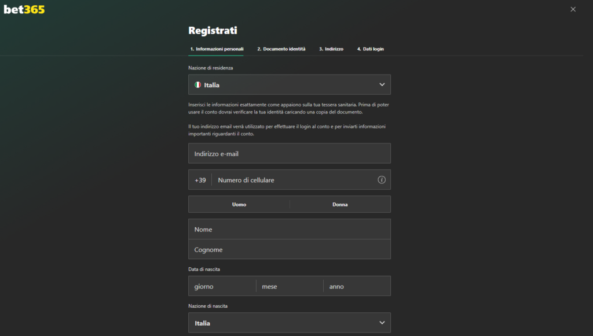Open the Nazione di residenza dropdown

tap(290, 84)
